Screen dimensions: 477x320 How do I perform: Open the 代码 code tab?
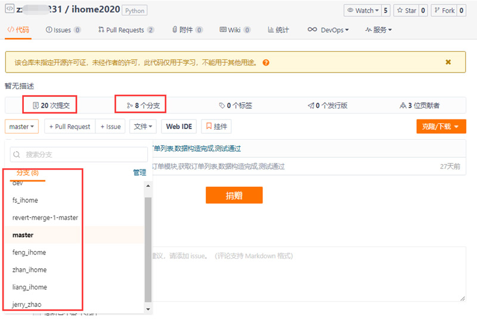coord(18,30)
